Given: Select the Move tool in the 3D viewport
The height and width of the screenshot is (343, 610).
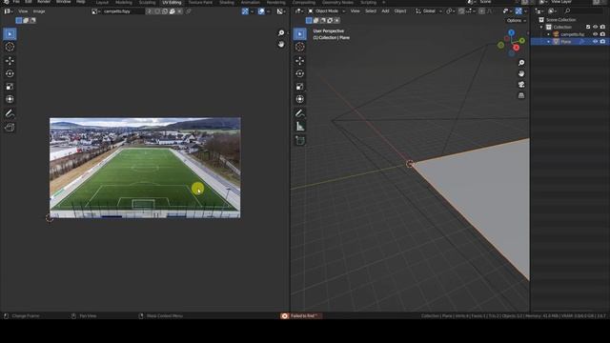Looking at the screenshot, I should click(x=300, y=61).
